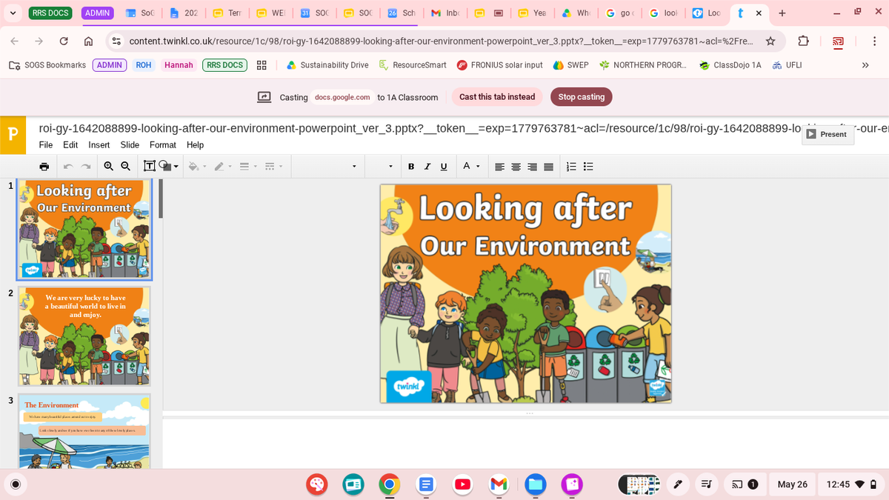This screenshot has width=889, height=500.
Task: Open the browser extensions puzzle icon
Action: [804, 41]
